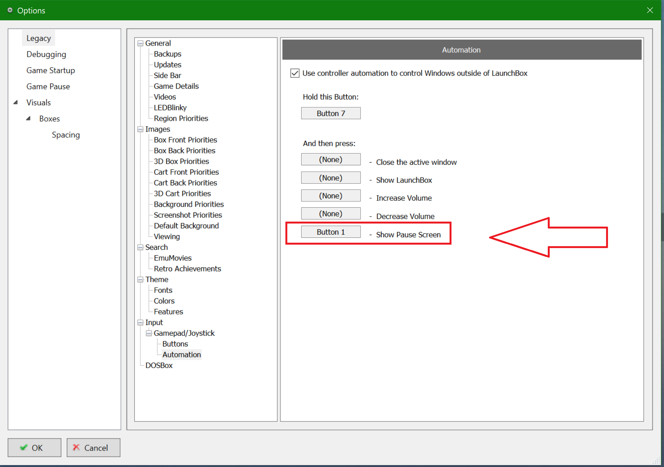
Task: Select 3D Box Priorities
Action: [x=181, y=161]
